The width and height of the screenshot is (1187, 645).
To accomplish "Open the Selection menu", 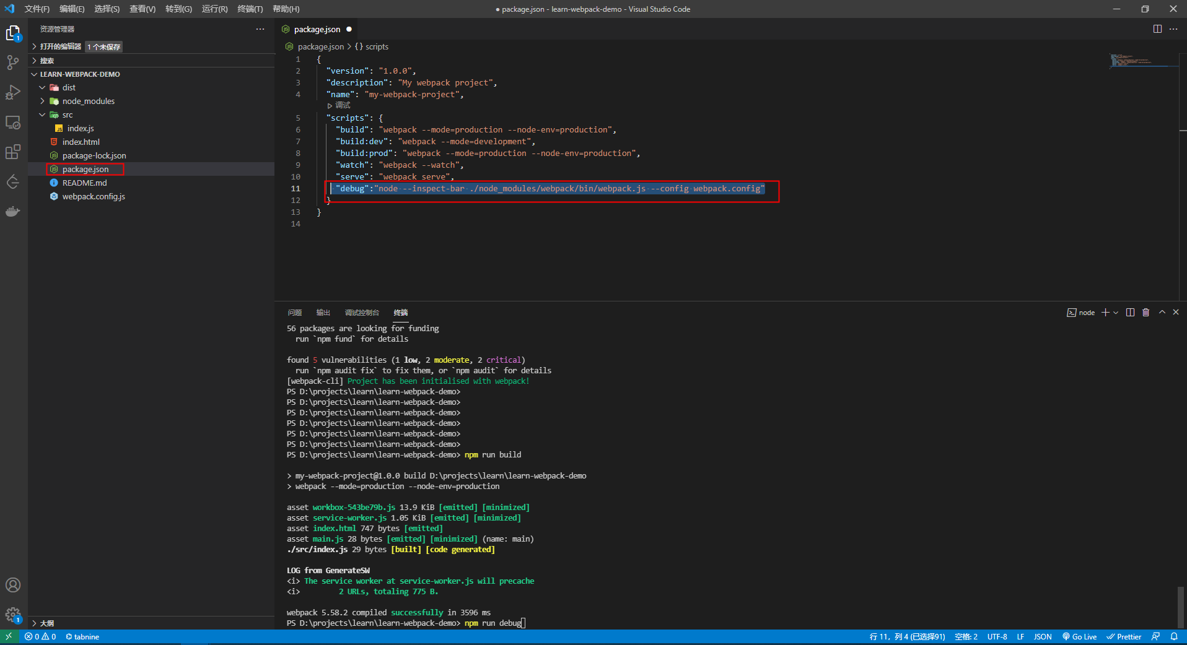I will pos(107,9).
